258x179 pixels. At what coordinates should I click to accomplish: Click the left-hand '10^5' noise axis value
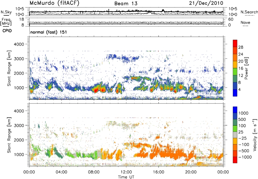[20, 9]
